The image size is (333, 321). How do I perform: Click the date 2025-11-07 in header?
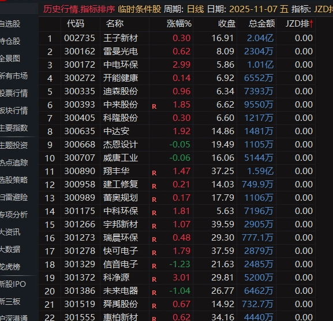point(253,9)
